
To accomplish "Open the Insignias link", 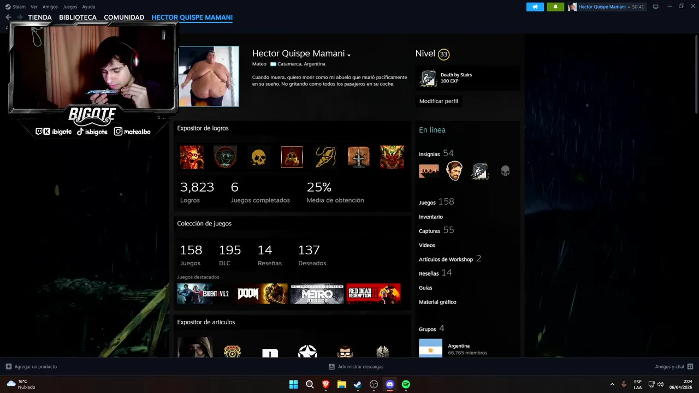I will 429,154.
